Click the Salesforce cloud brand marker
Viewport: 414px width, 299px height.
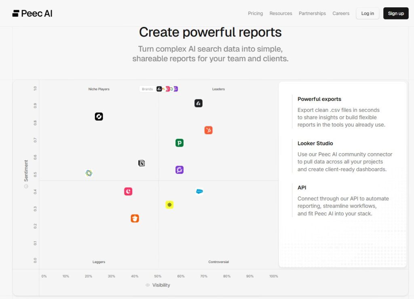[199, 192]
